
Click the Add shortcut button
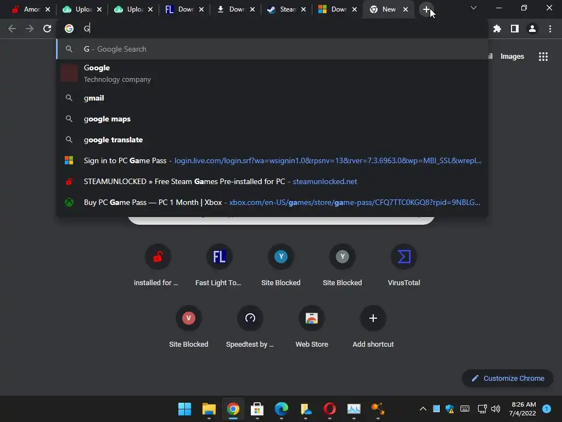pos(373,327)
